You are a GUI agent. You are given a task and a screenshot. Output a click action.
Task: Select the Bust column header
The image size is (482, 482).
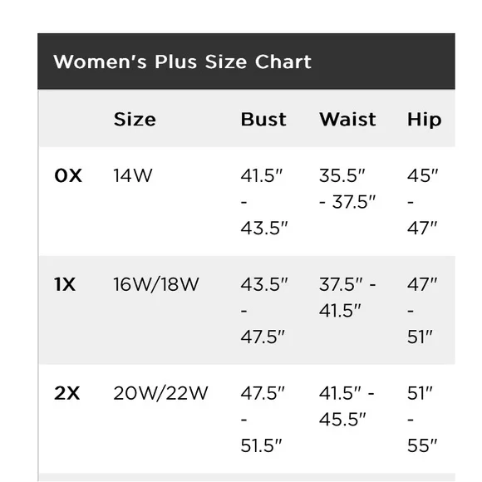pos(263,120)
